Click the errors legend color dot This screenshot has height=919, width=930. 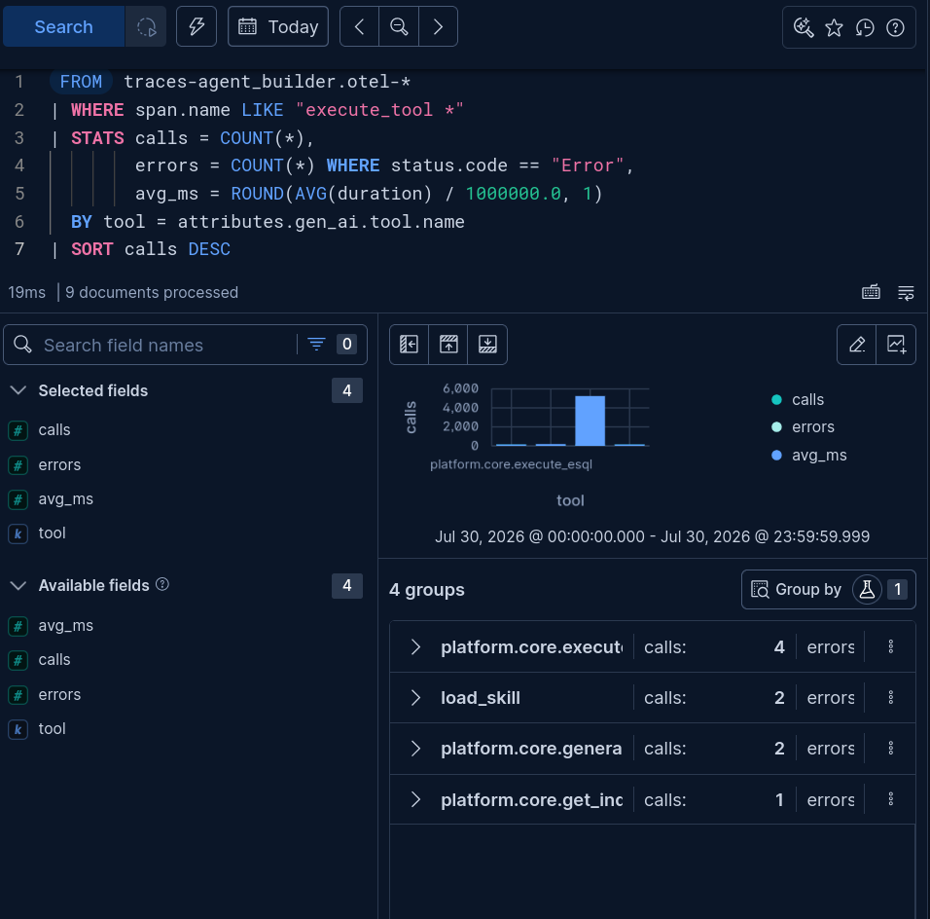tap(776, 426)
